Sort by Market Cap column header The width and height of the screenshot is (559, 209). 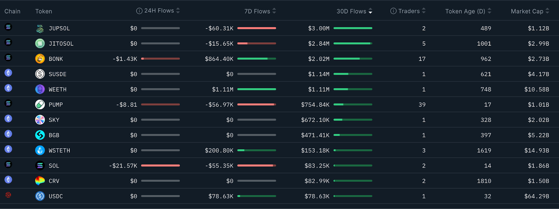point(530,11)
